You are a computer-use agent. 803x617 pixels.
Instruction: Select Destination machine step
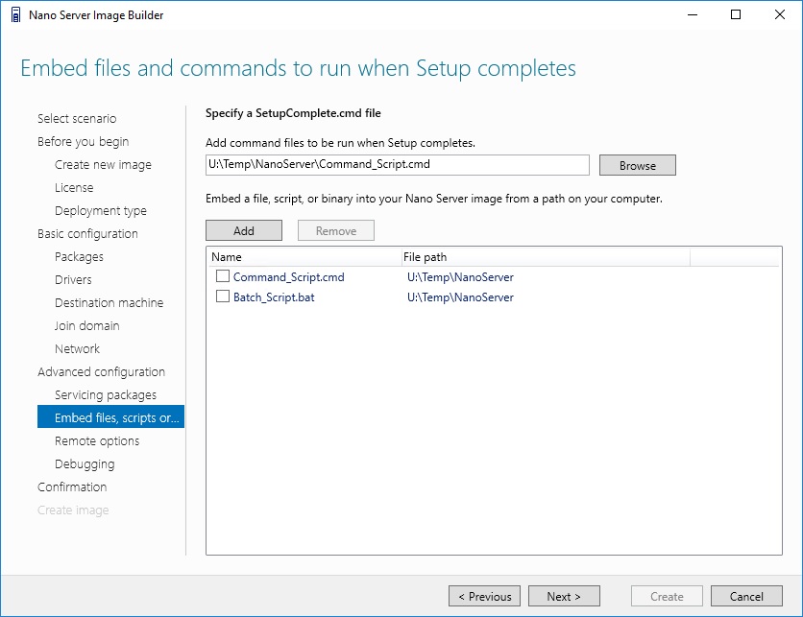(109, 303)
